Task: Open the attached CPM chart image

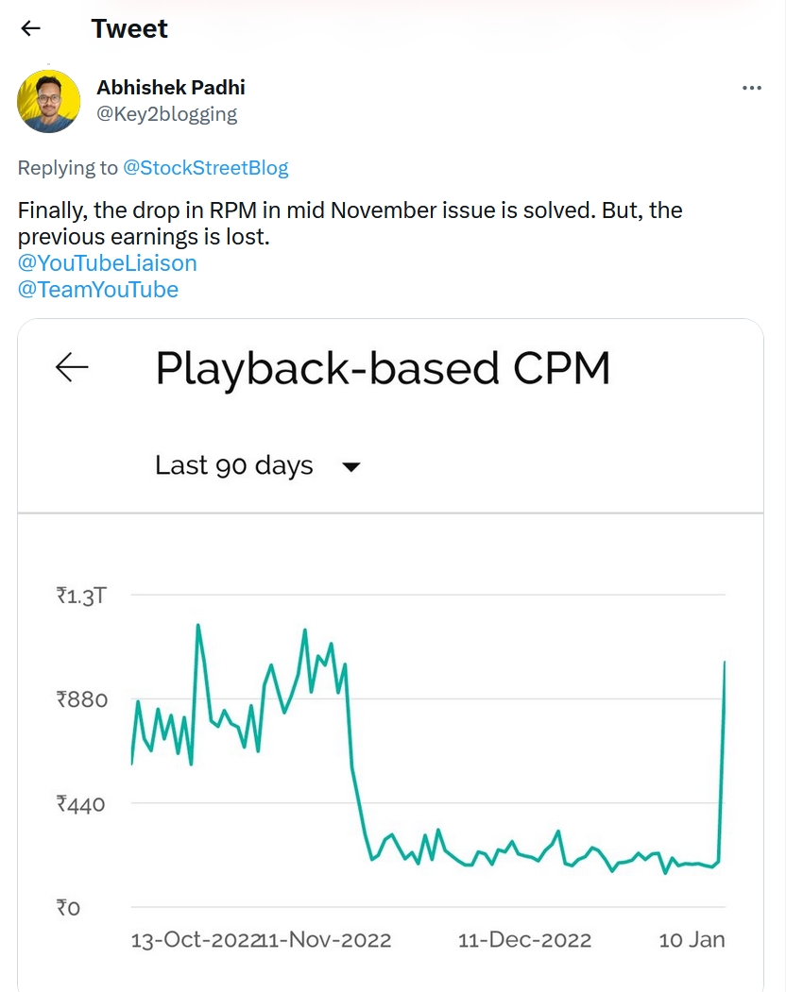Action: (390, 655)
